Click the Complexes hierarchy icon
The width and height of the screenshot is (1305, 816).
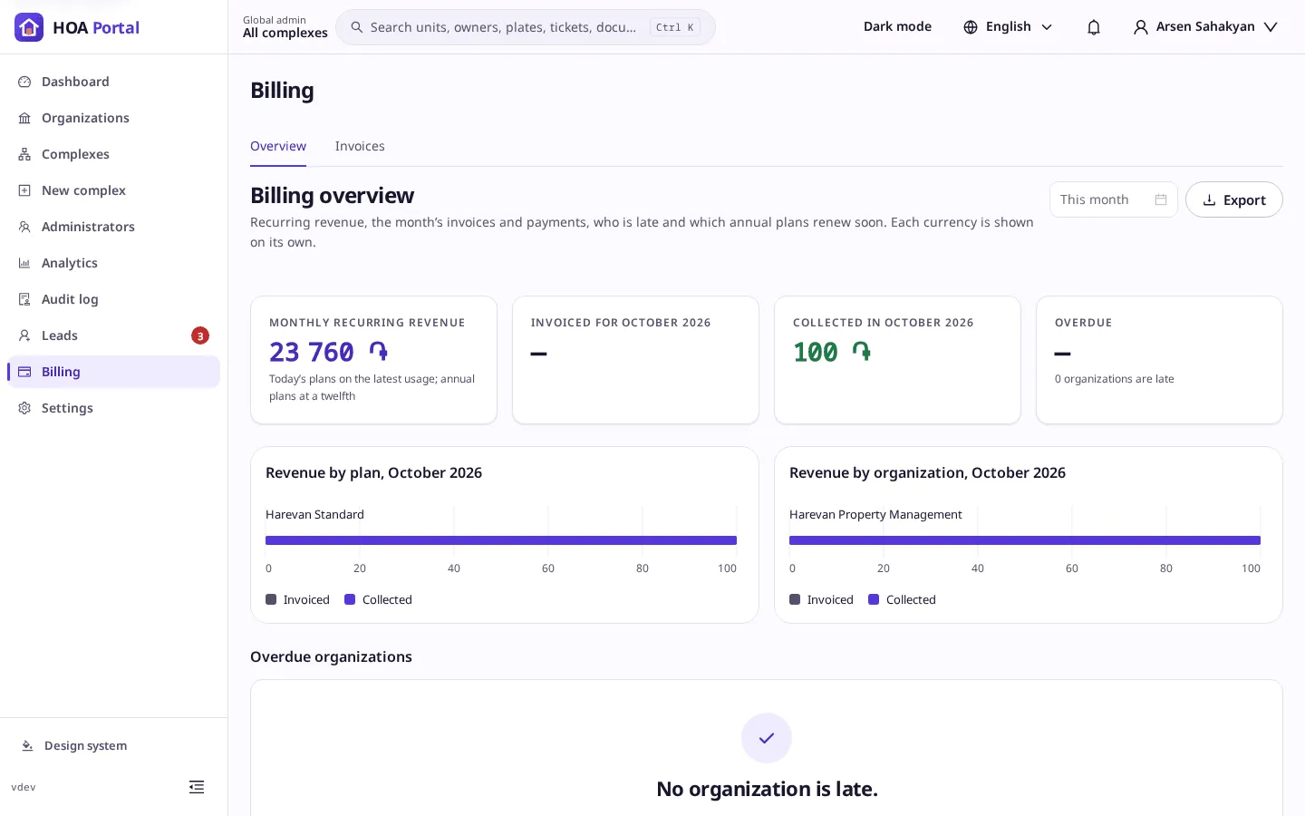click(24, 154)
